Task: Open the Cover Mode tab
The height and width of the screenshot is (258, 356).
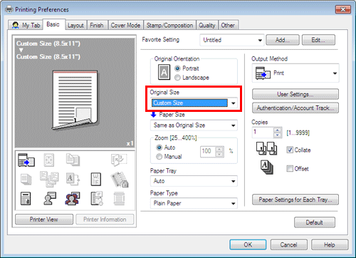Action: [x=125, y=25]
